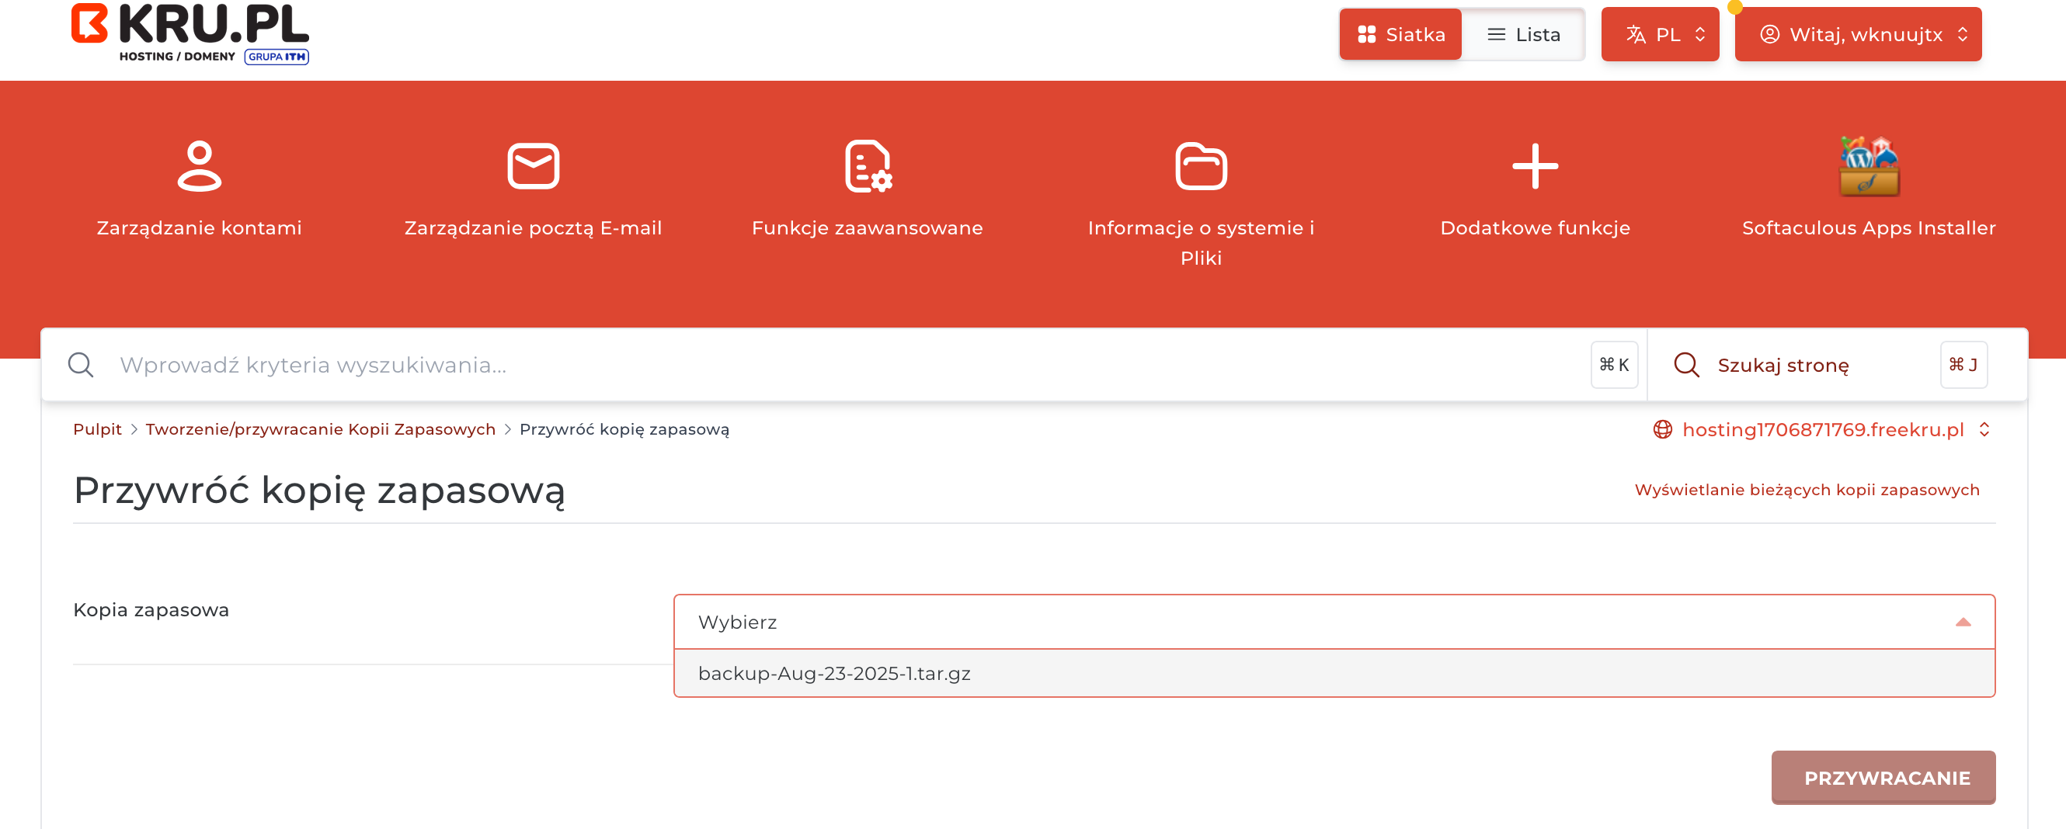The width and height of the screenshot is (2066, 829).
Task: Select backup-Aug-23-2025-1.tar.gz option
Action: tap(834, 674)
